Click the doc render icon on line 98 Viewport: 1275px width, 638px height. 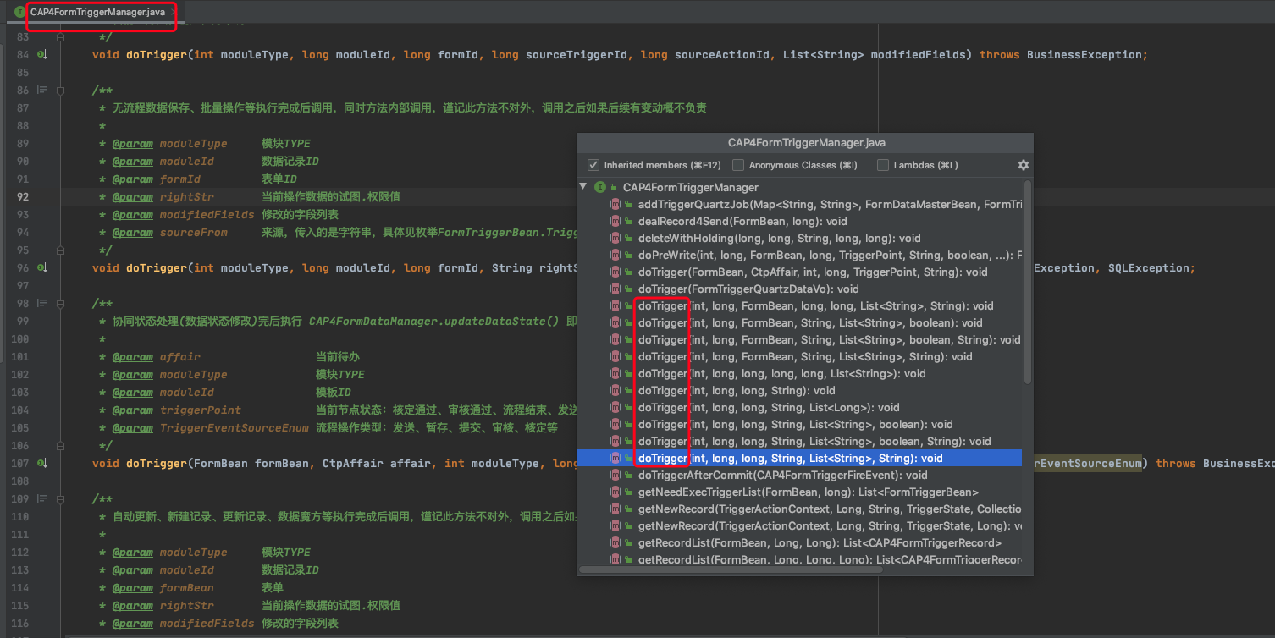click(41, 304)
